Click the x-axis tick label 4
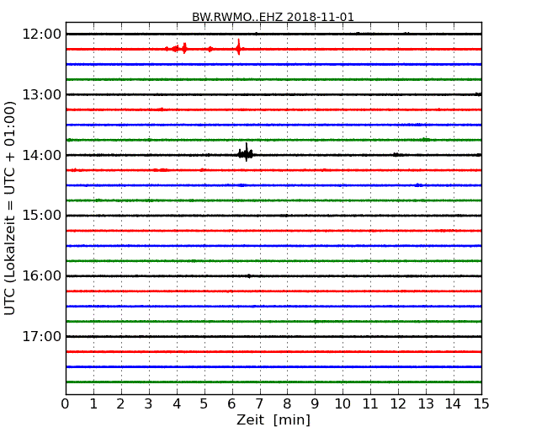 177,404
